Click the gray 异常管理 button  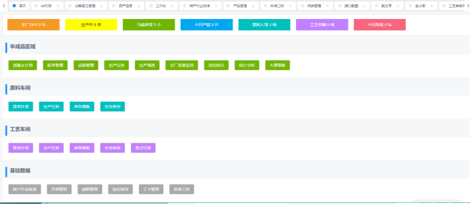click(x=59, y=189)
